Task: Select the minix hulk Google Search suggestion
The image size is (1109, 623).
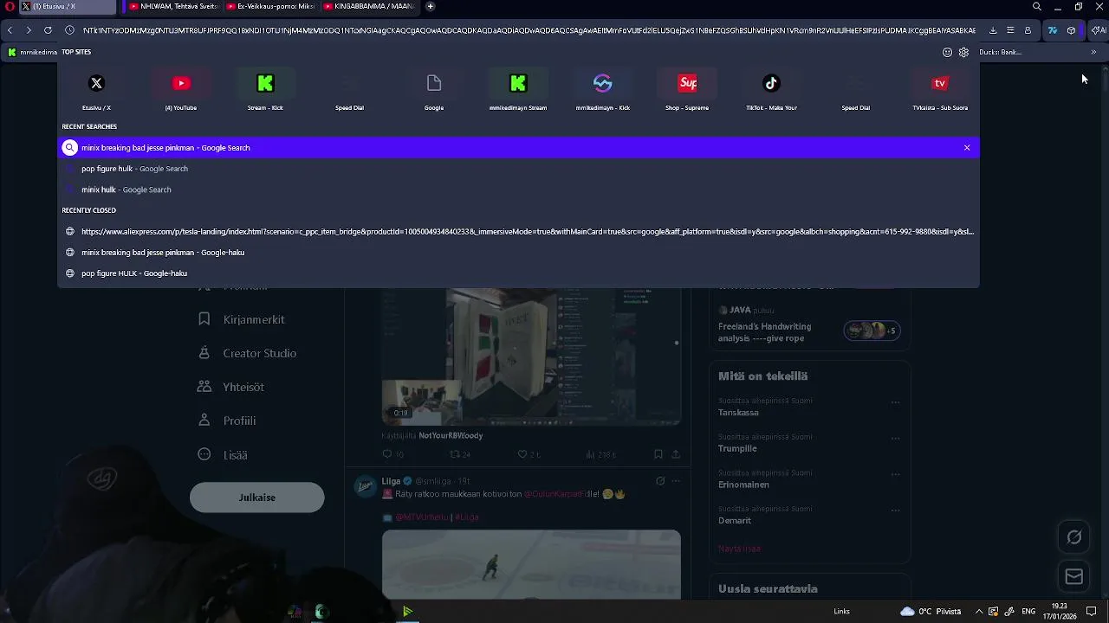Action: (x=518, y=189)
